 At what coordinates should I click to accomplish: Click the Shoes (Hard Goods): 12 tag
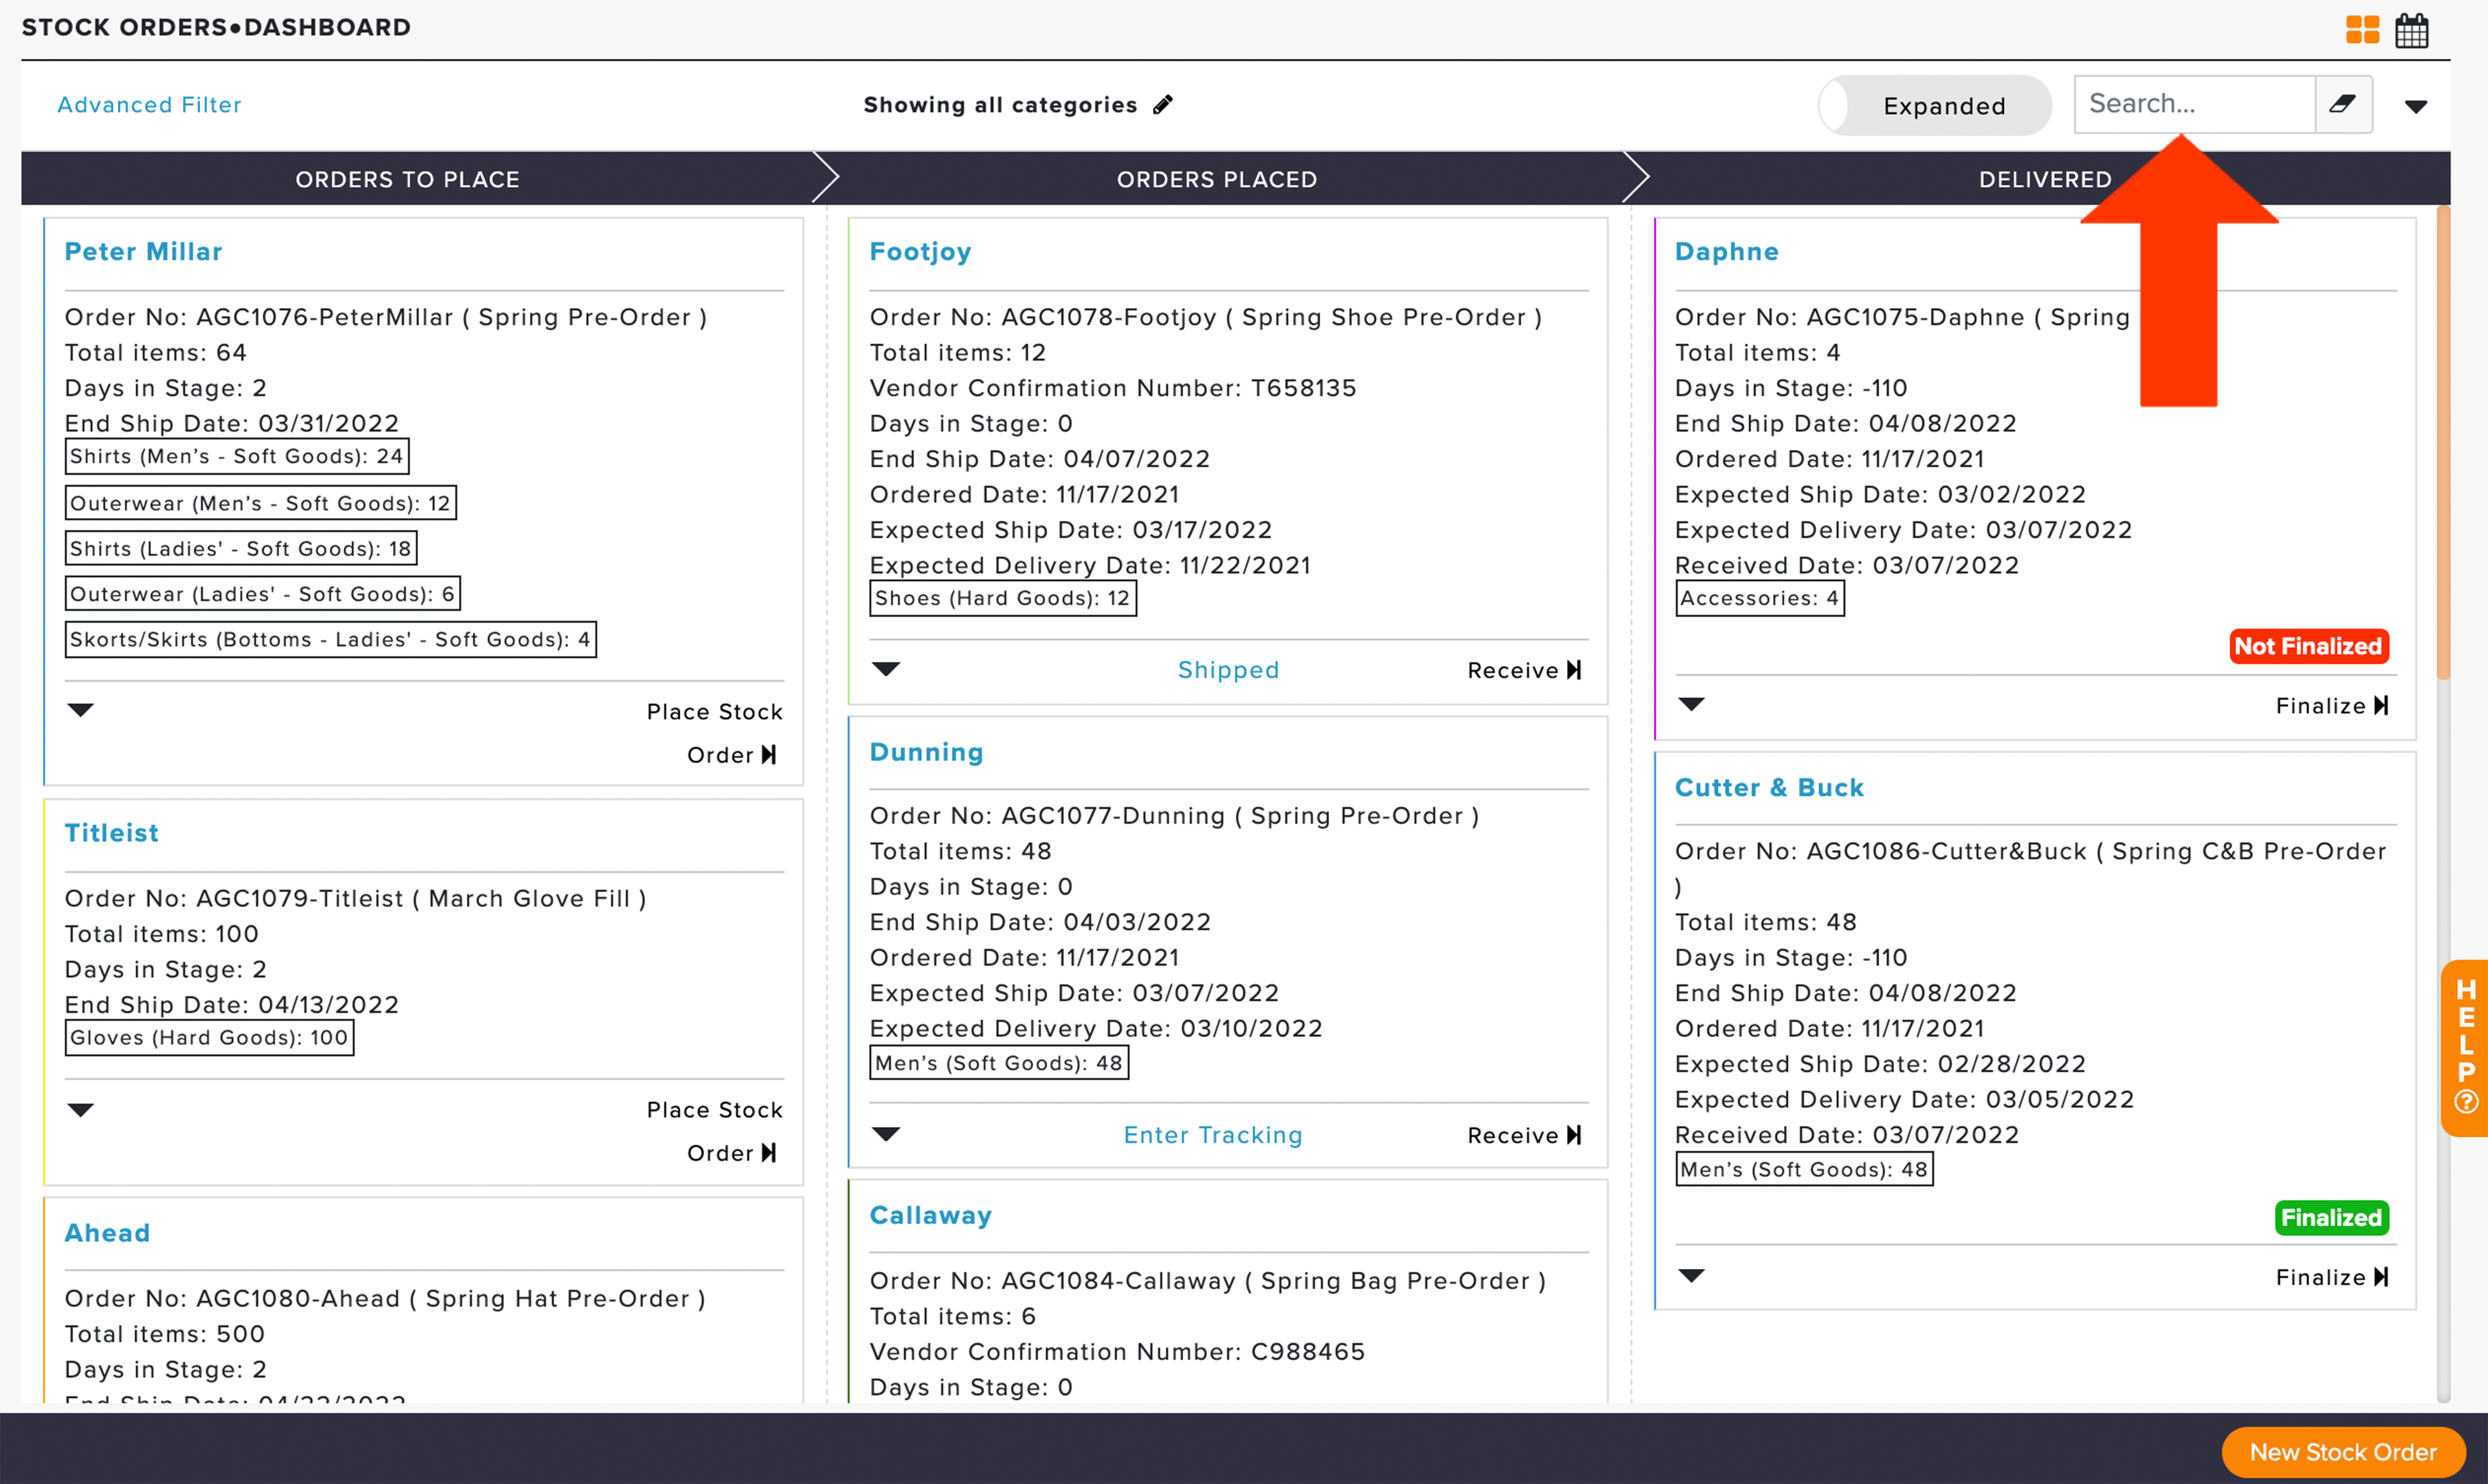[x=1002, y=598]
